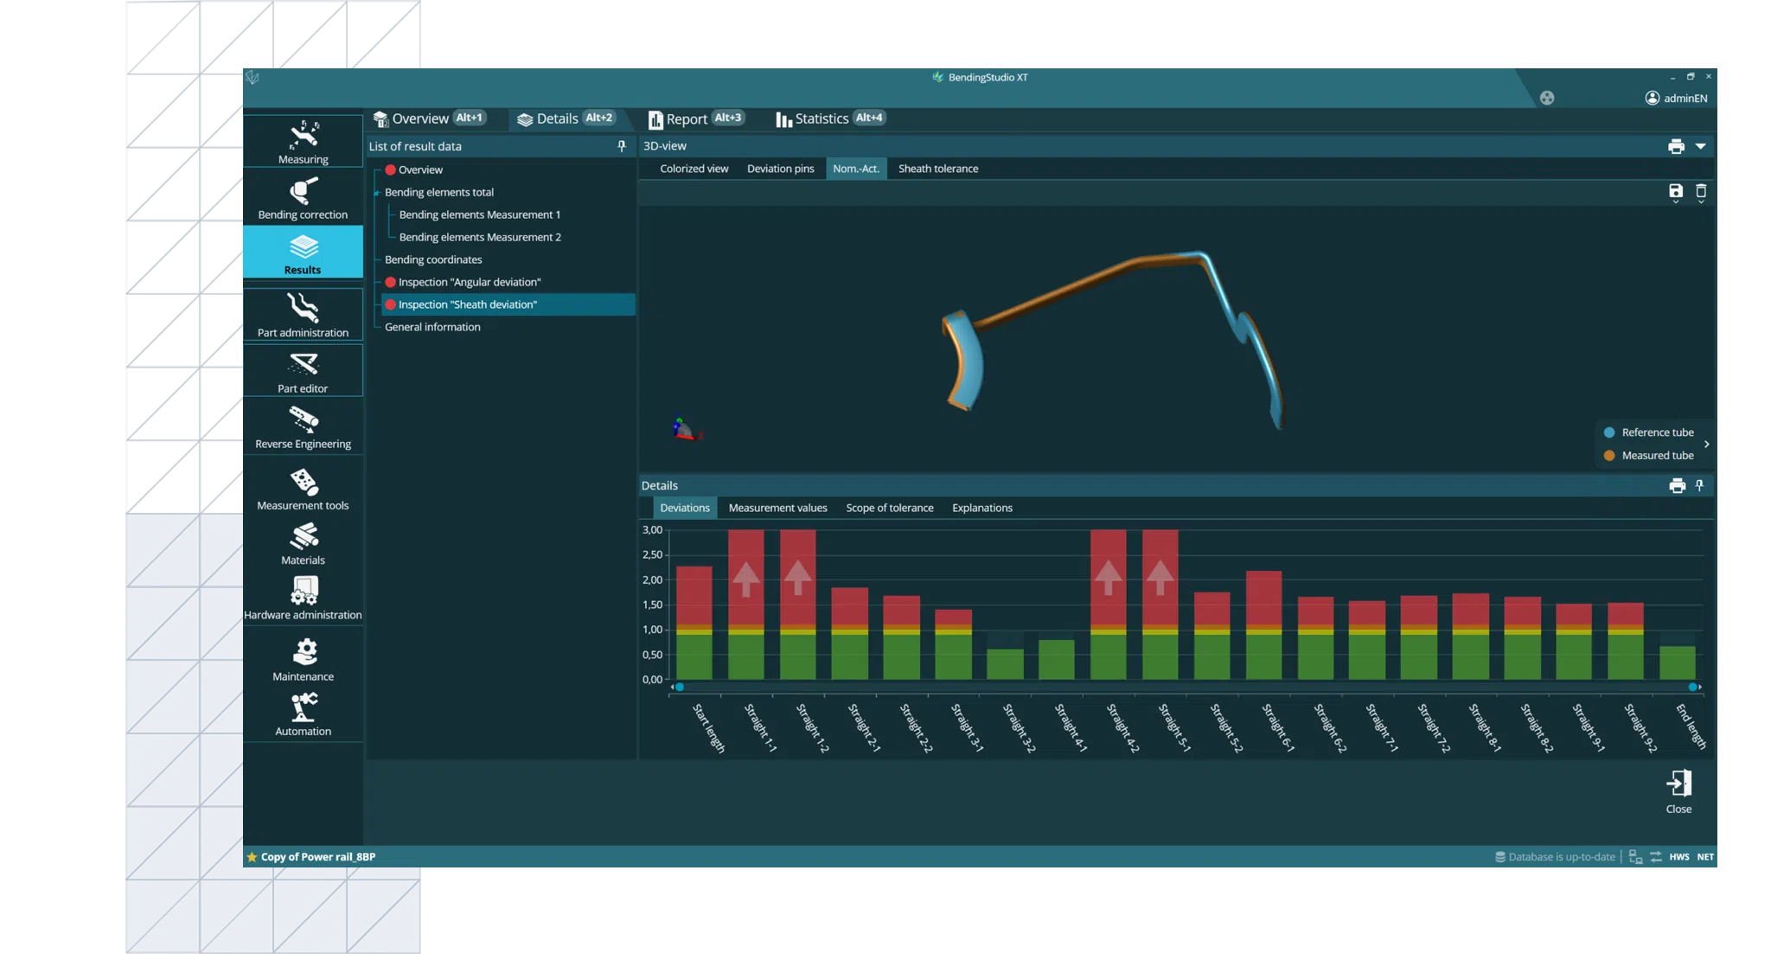Image resolution: width=1771 pixels, height=960 pixels.
Task: Select the Colorized view tab
Action: pos(694,169)
